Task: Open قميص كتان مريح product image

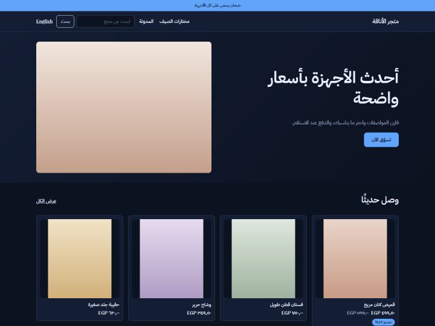Action: [x=355, y=258]
